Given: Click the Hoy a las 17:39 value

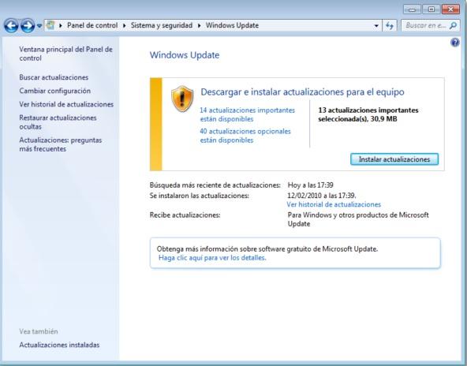Looking at the screenshot, I should pyautogui.click(x=310, y=185).
